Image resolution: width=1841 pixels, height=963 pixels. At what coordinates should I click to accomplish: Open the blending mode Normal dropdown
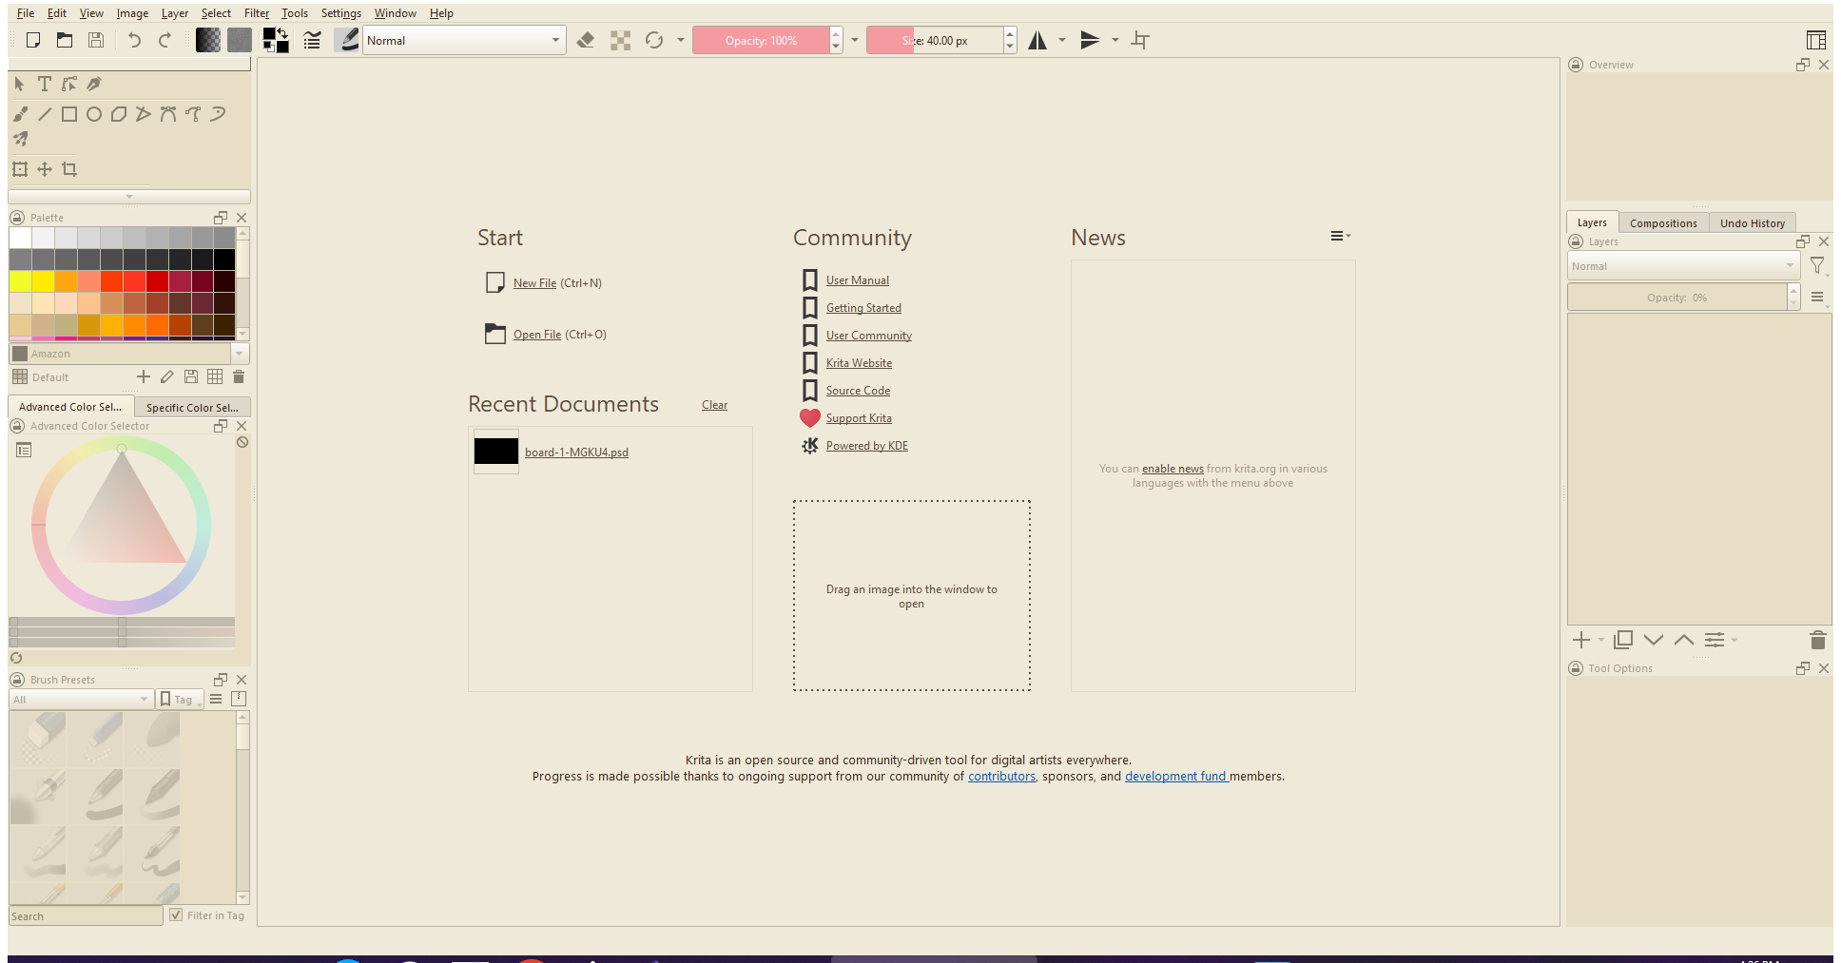(x=463, y=40)
